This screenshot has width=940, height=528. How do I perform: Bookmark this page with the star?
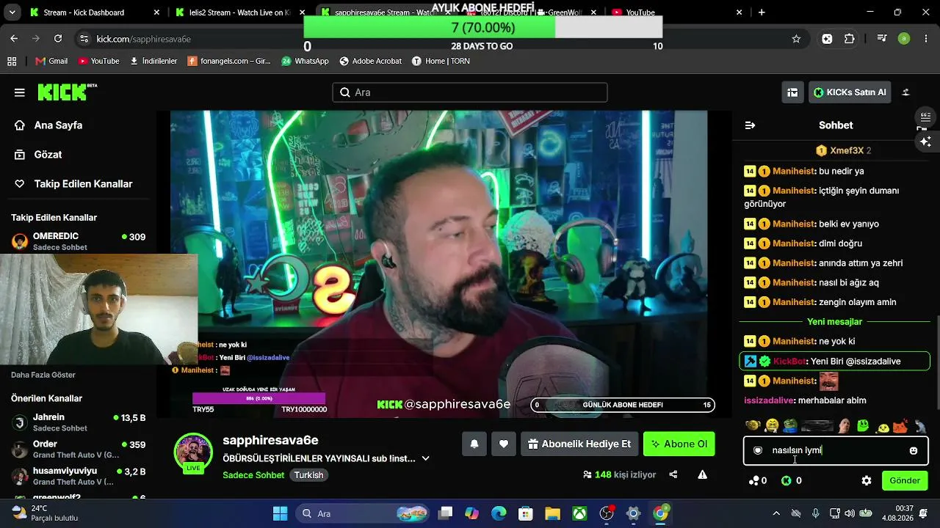(796, 39)
